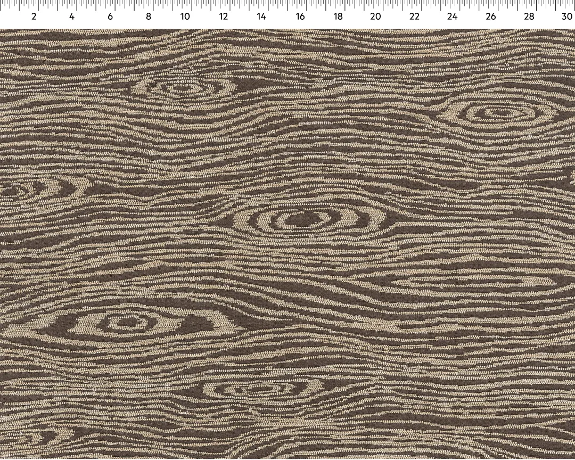Click the ruler label "20"
The width and height of the screenshot is (575, 460).
coord(375,17)
